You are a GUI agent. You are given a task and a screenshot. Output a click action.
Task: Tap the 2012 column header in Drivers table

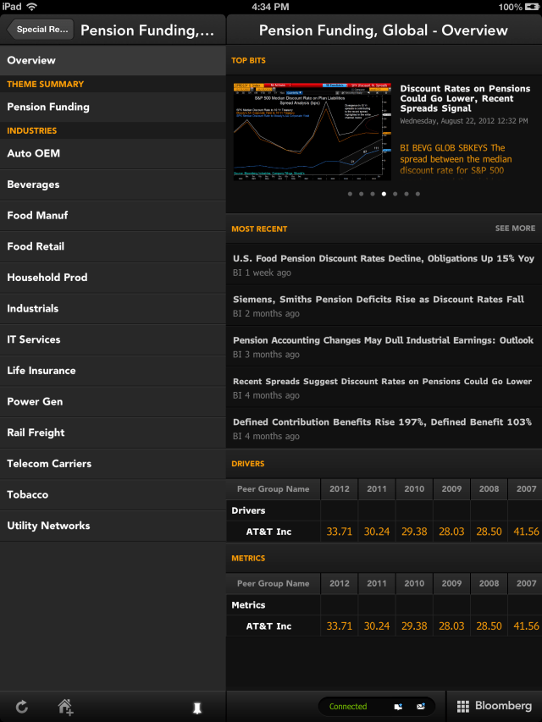(x=340, y=489)
